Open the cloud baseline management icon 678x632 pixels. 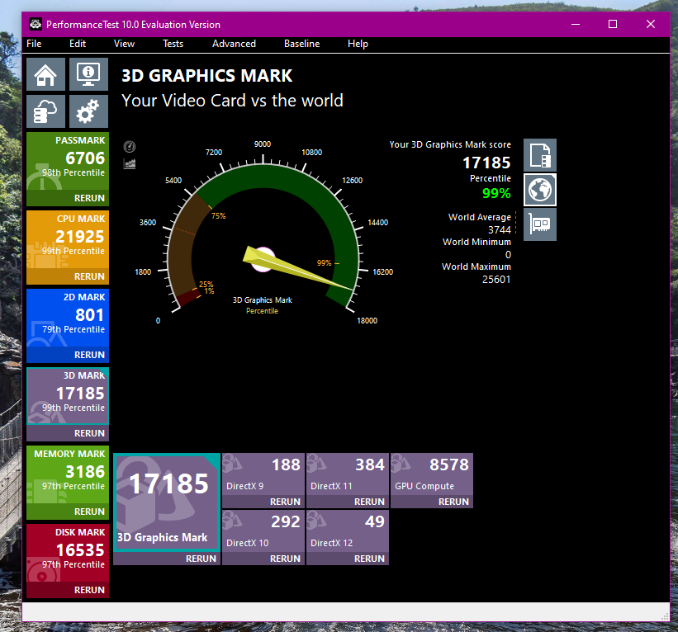click(46, 111)
